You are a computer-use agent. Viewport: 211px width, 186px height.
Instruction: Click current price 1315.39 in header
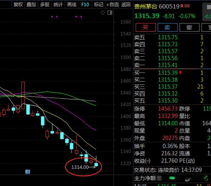[147, 16]
